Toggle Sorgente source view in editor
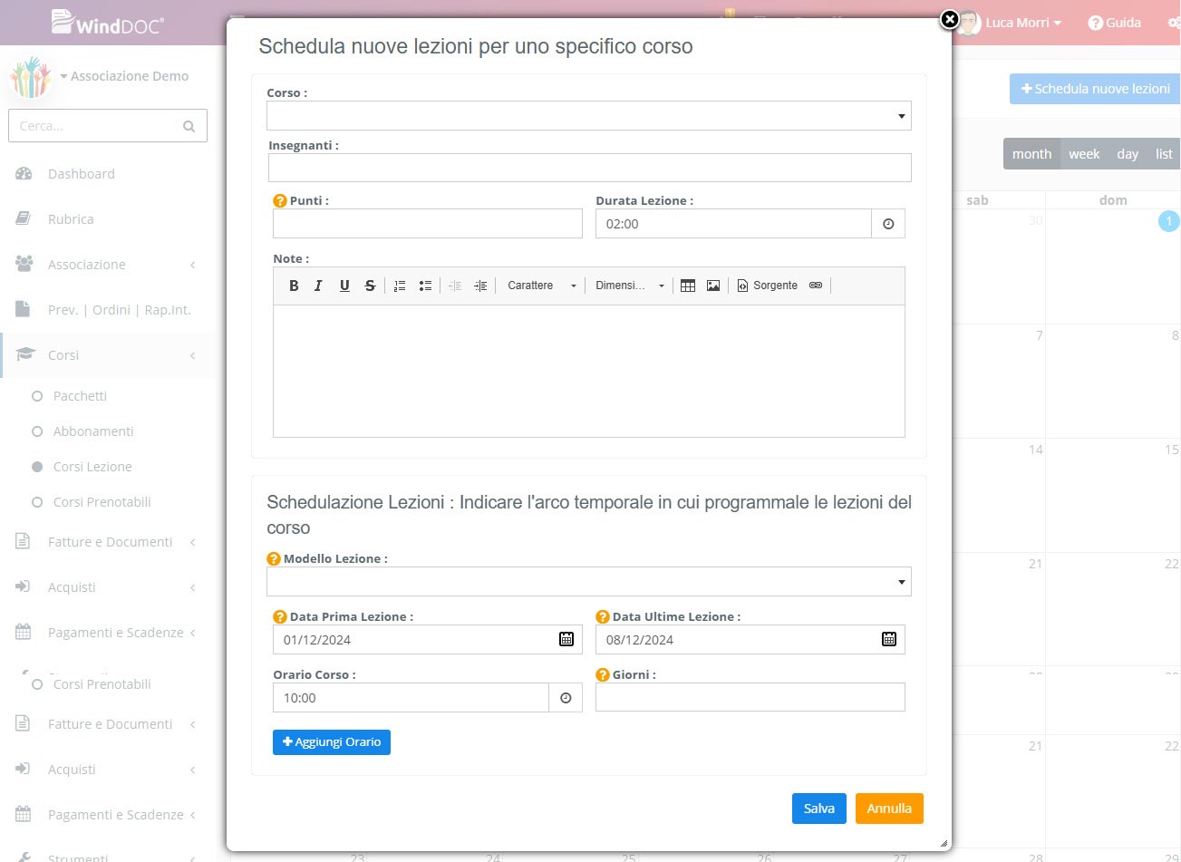The width and height of the screenshot is (1181, 862). click(767, 286)
